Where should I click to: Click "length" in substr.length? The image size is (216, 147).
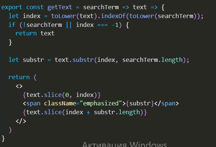(x=129, y=112)
